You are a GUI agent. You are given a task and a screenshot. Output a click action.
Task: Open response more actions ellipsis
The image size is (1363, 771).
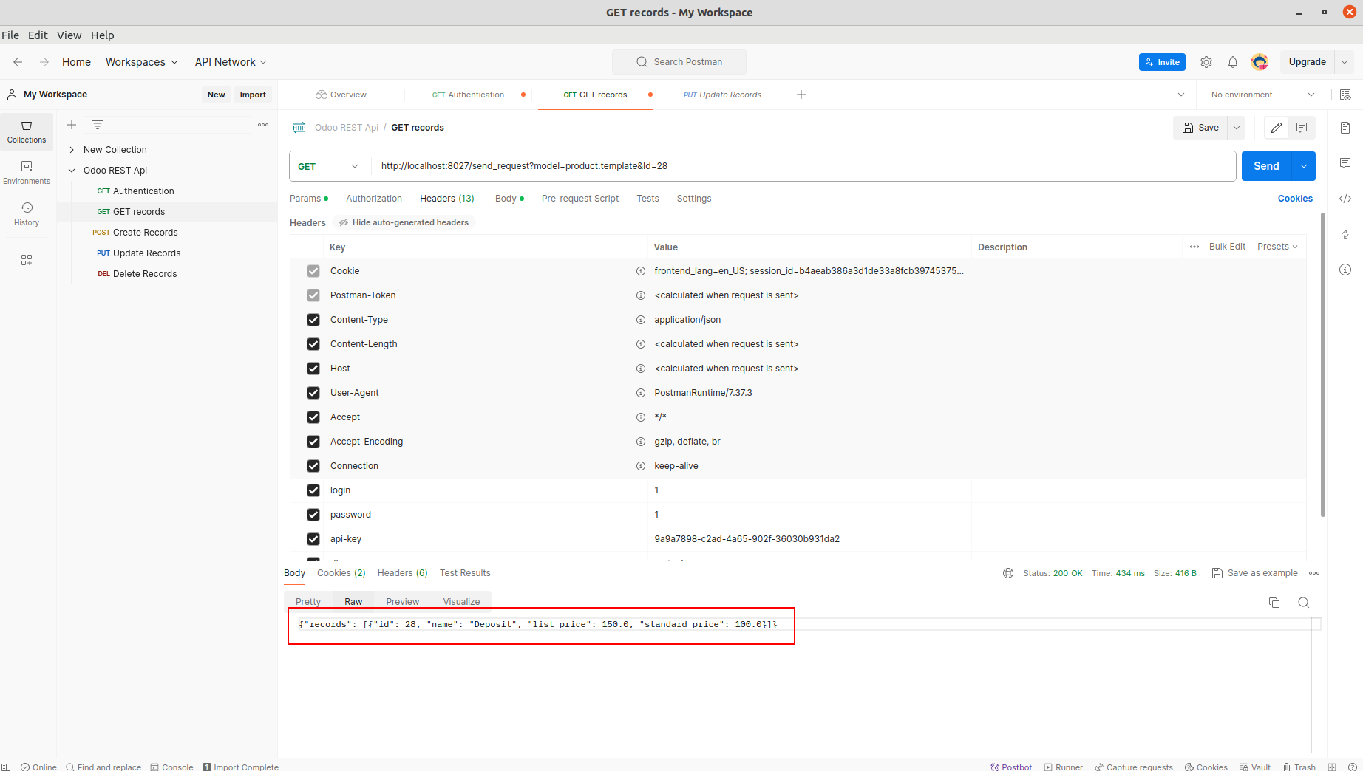click(x=1314, y=573)
